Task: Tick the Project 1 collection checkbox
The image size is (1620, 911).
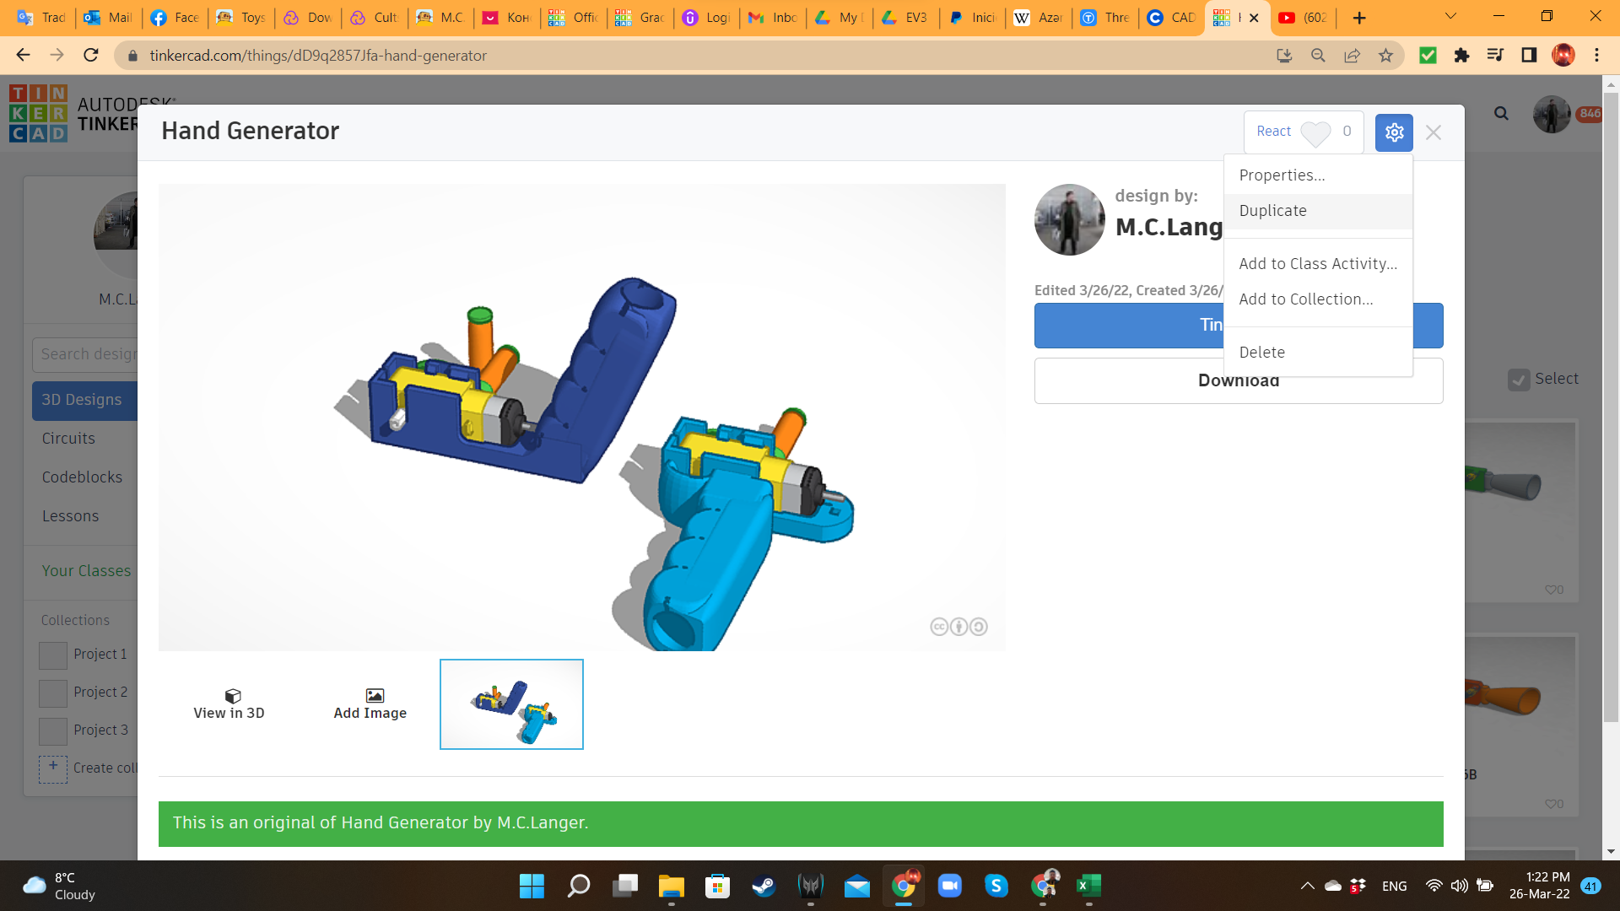Action: pos(53,655)
